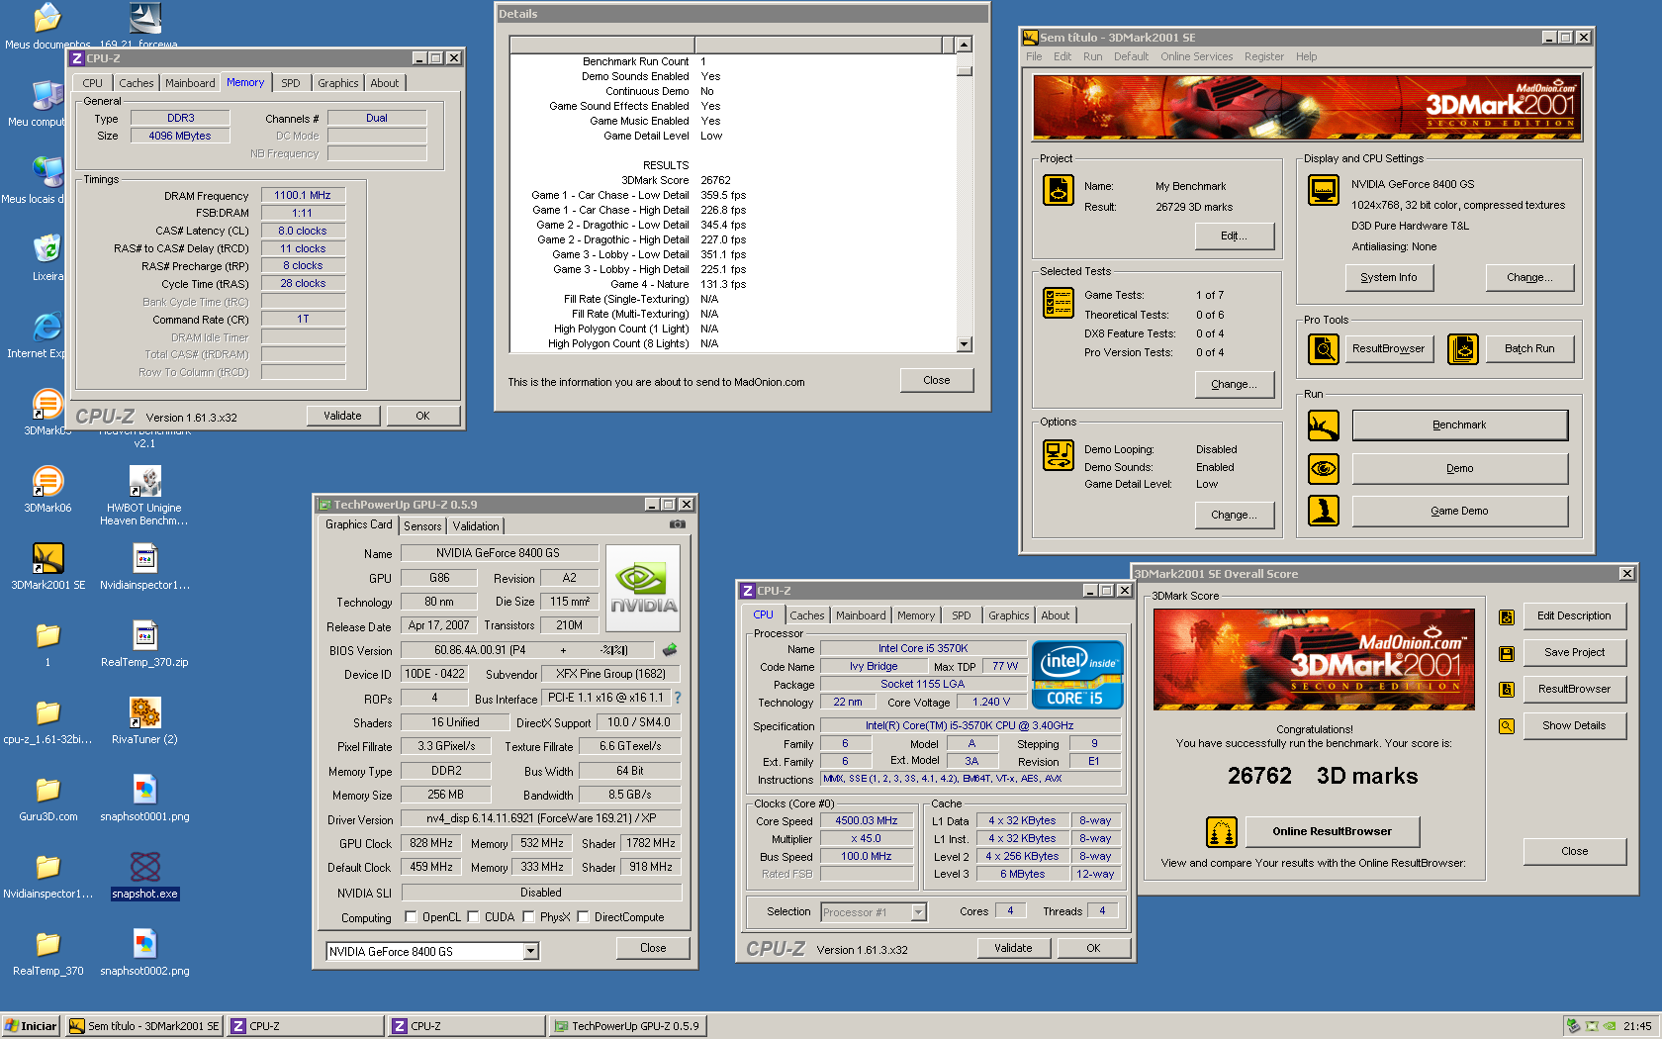The height and width of the screenshot is (1039, 1662).
Task: Open Caches tab in the lower CPU-Z window
Action: 806,615
